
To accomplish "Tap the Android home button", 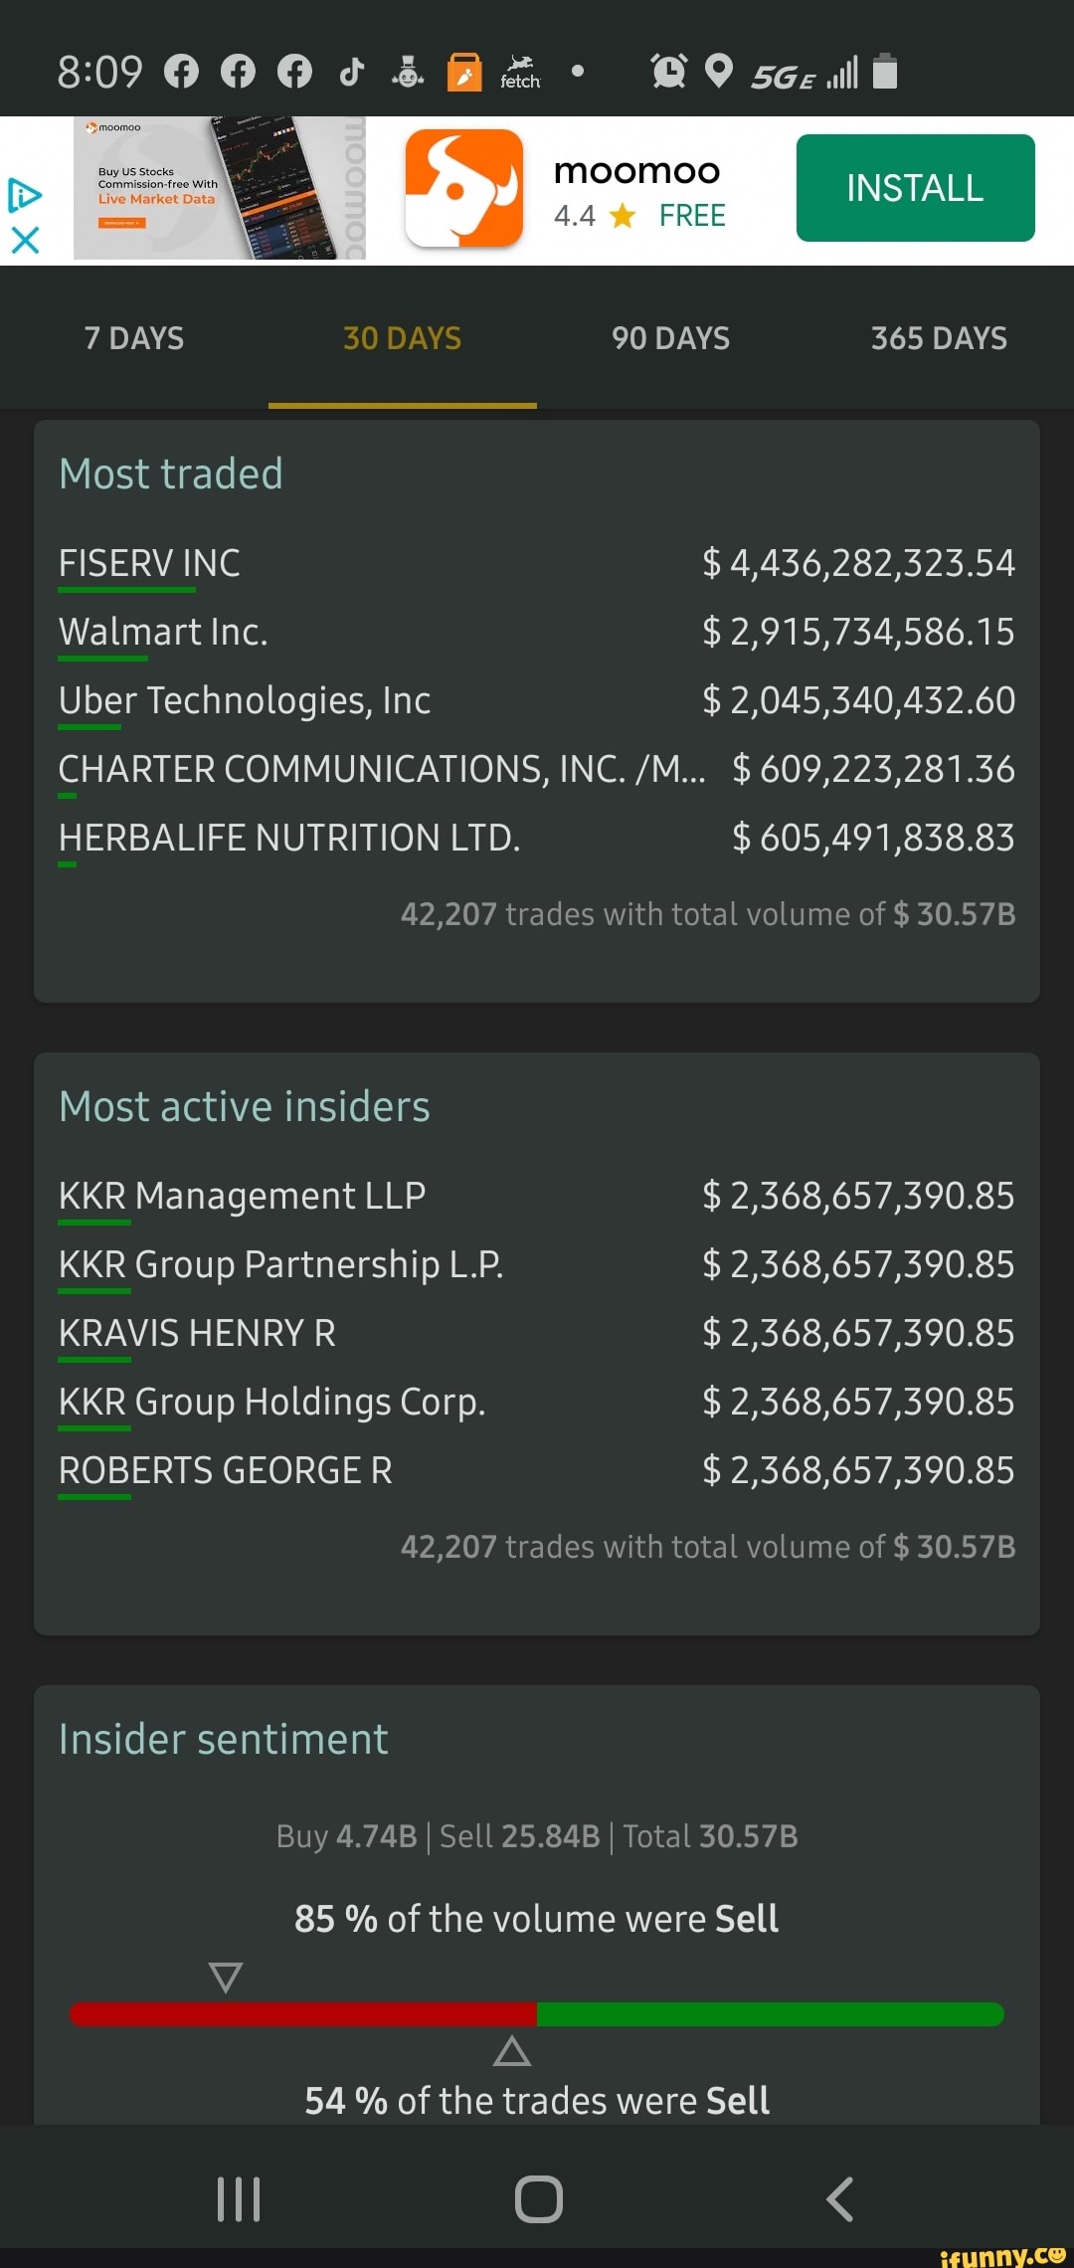I will click(539, 2198).
